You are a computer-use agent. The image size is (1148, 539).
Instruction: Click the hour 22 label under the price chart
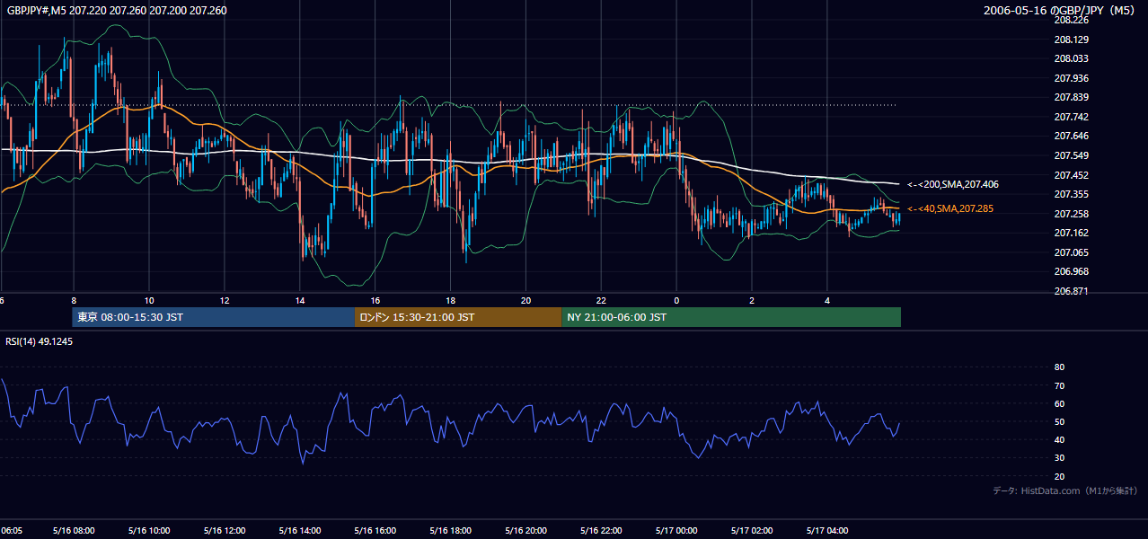tap(602, 301)
